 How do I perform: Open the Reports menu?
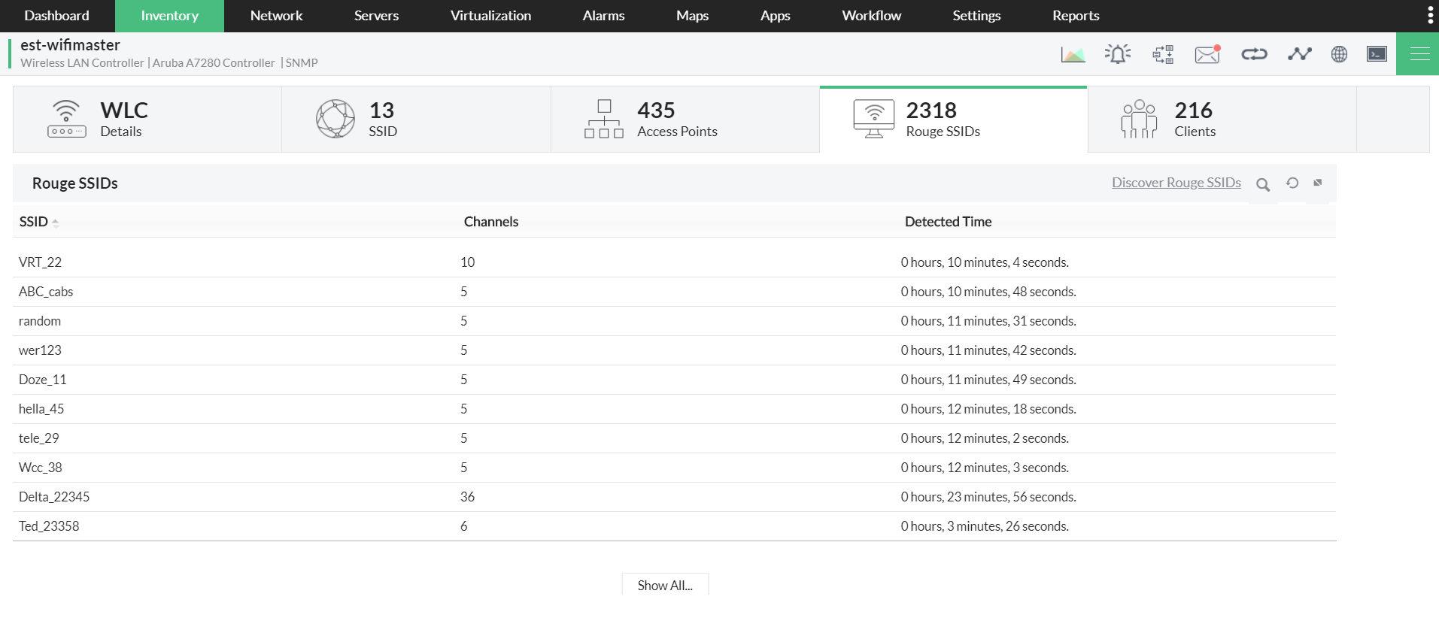(1076, 16)
